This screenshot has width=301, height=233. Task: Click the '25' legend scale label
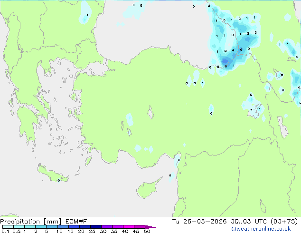coord(92,231)
